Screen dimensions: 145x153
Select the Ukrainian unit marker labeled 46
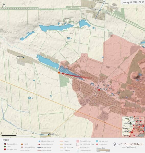(x=30, y=98)
